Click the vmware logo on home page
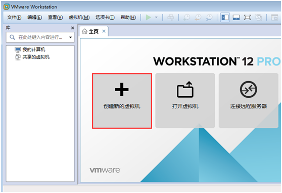The height and width of the screenshot is (193, 282). [x=105, y=170]
